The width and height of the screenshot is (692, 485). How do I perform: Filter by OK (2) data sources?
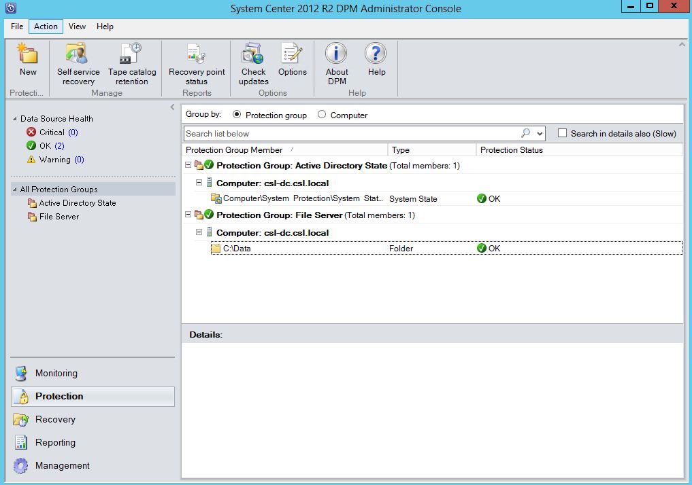click(x=52, y=146)
